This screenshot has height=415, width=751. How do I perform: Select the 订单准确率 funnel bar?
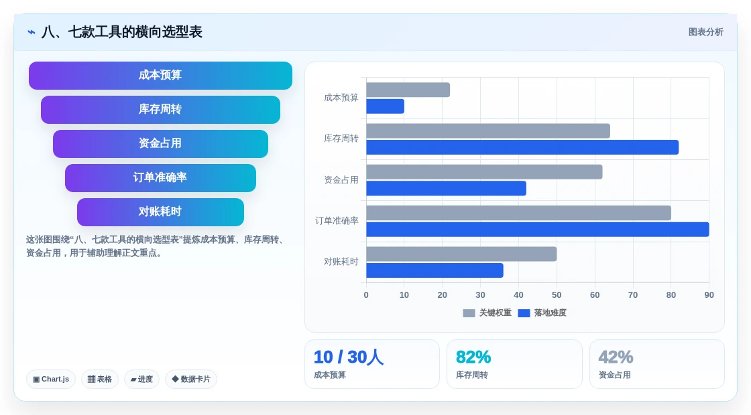(160, 178)
